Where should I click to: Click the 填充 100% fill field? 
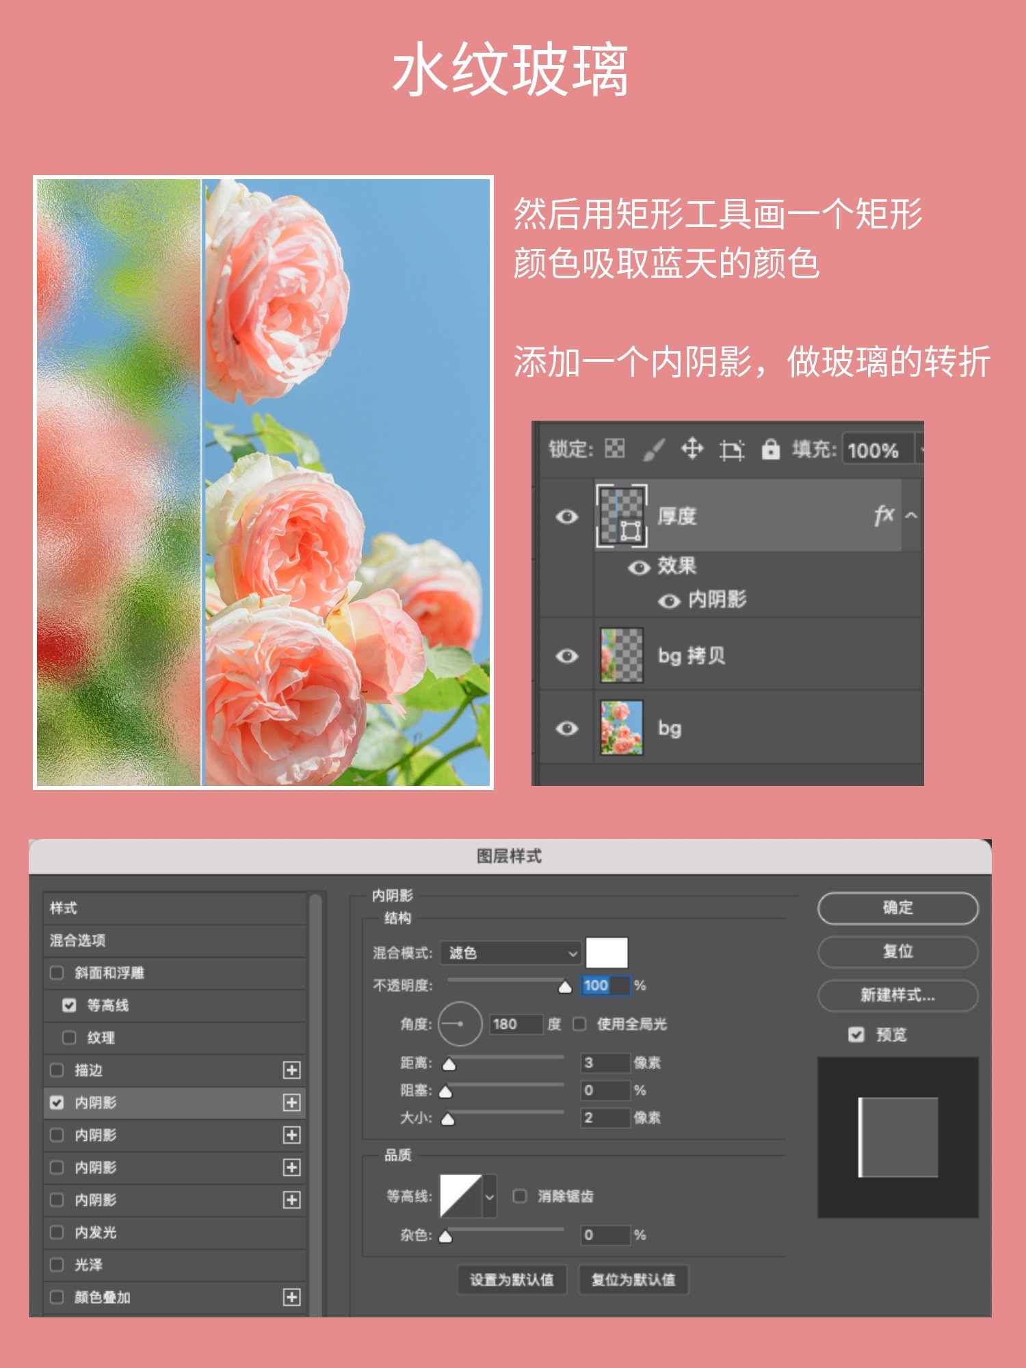pos(878,450)
